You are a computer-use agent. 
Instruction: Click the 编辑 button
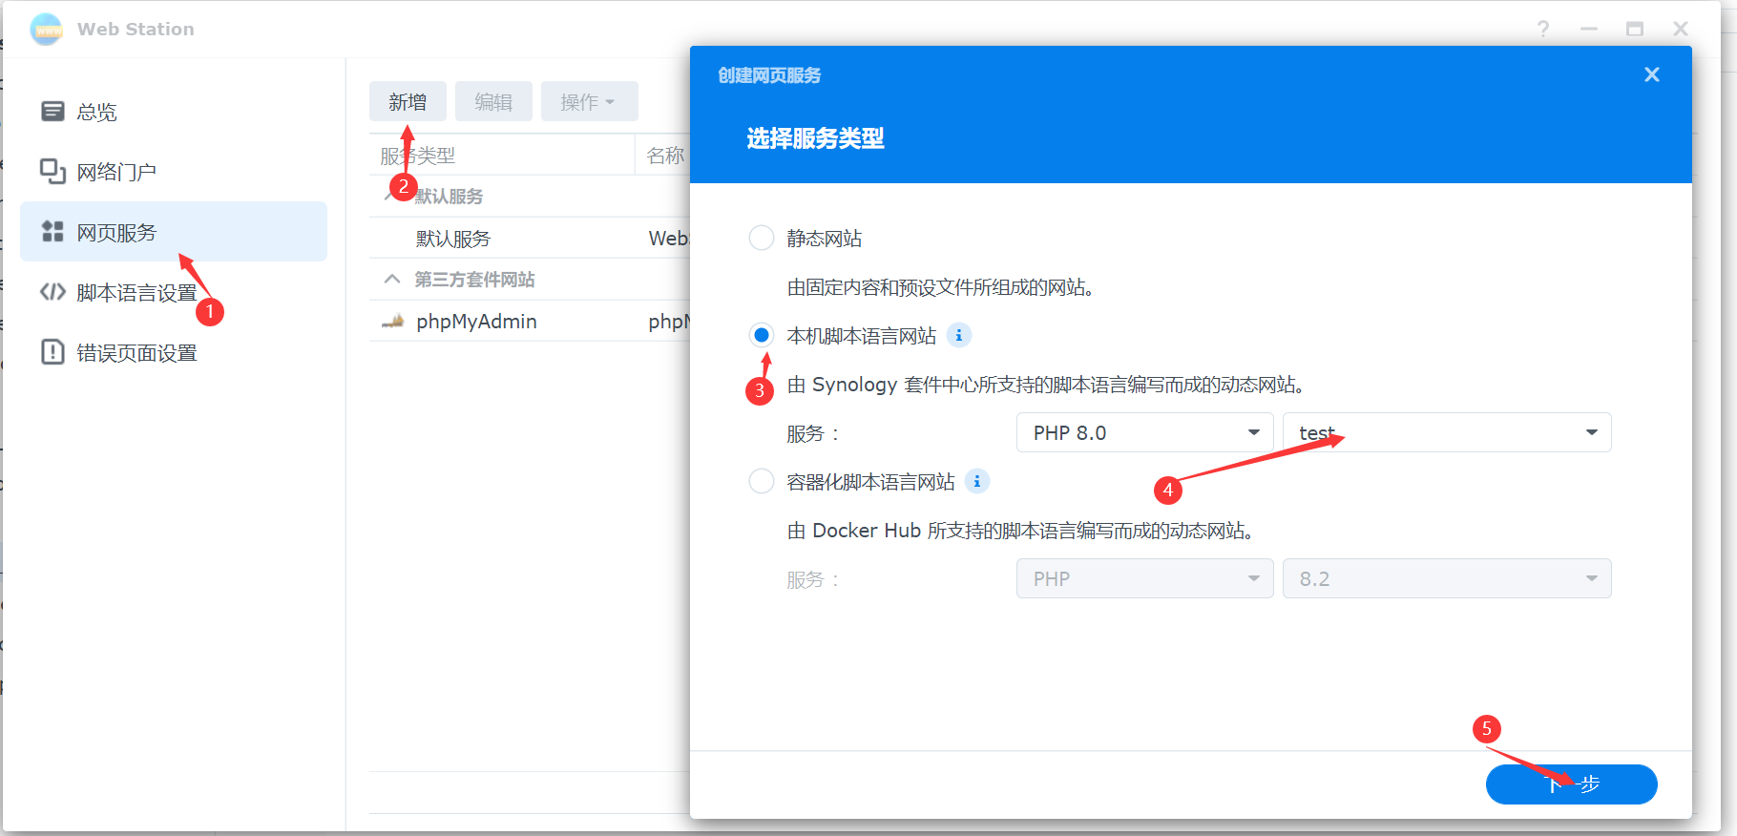[493, 101]
